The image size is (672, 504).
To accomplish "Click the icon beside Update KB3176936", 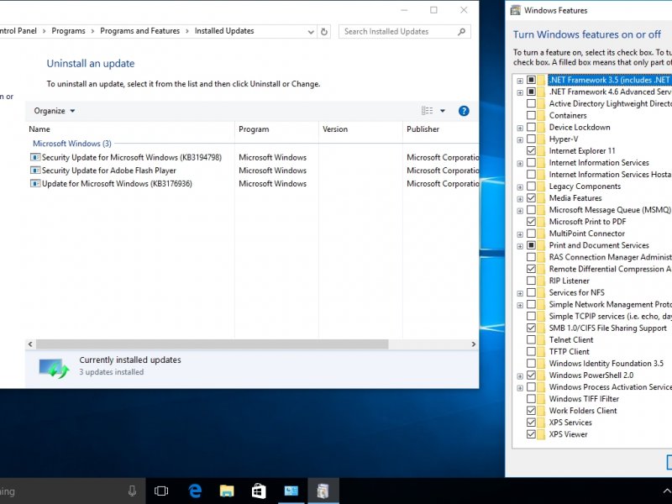I will tap(35, 183).
